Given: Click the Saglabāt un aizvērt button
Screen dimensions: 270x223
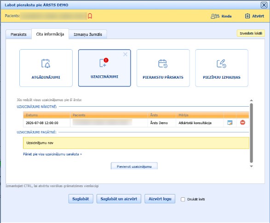Looking at the screenshot, I should 119,199.
